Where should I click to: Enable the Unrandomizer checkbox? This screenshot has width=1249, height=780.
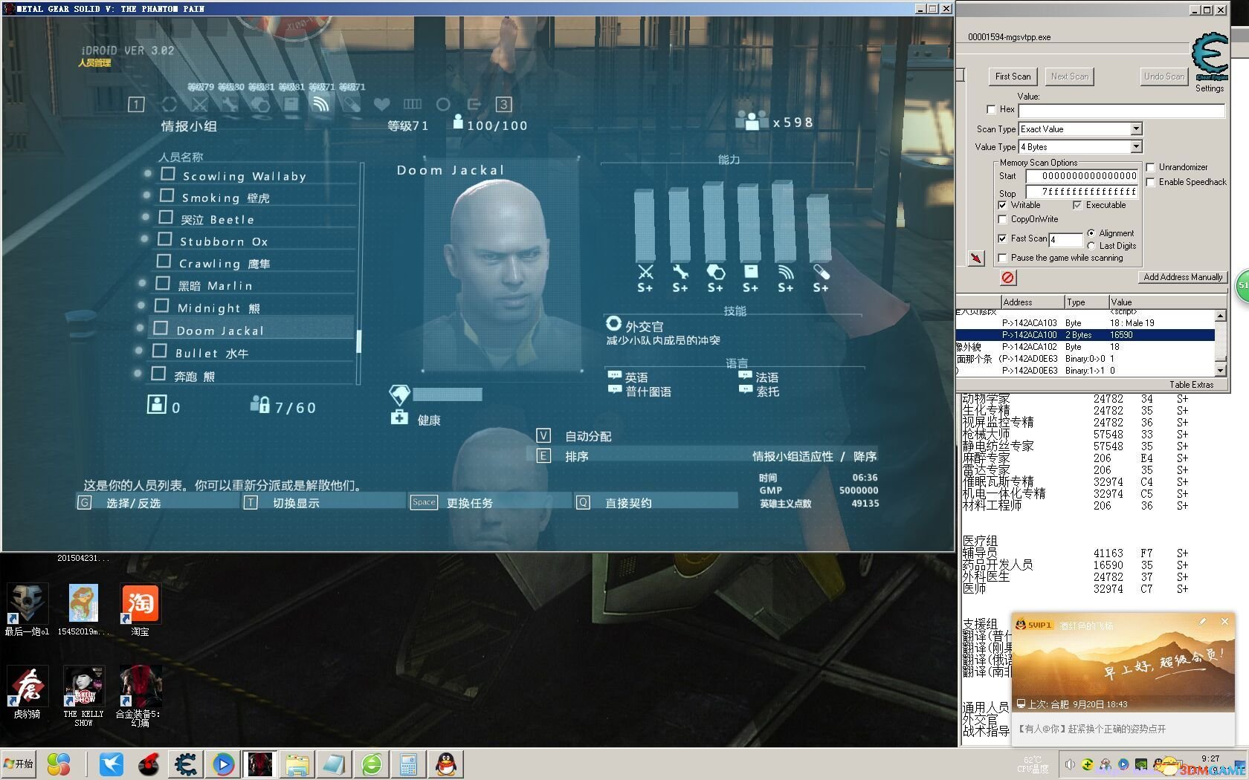[1151, 167]
